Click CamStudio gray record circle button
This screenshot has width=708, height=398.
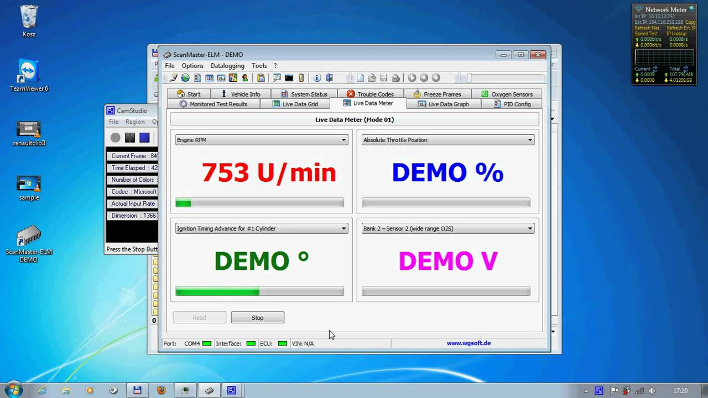115,138
